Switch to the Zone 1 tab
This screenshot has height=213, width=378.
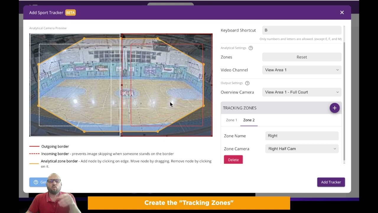tap(232, 120)
